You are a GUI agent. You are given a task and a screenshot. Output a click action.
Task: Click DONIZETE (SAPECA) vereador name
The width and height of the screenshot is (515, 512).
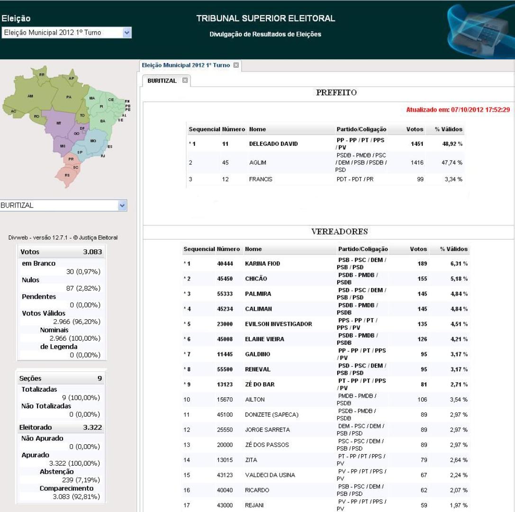click(271, 414)
